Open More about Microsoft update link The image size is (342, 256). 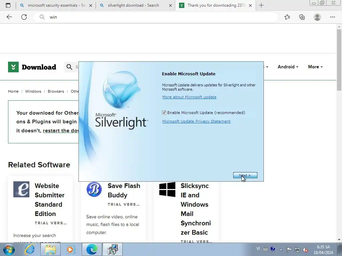[x=189, y=97]
